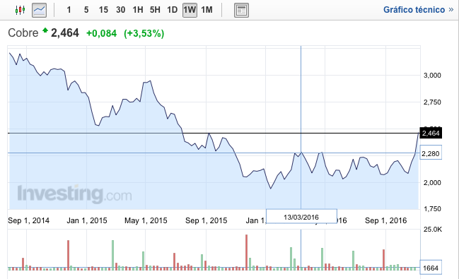Click the 1,750 price axis value
Screen dimensions: 459x279
tap(432, 209)
